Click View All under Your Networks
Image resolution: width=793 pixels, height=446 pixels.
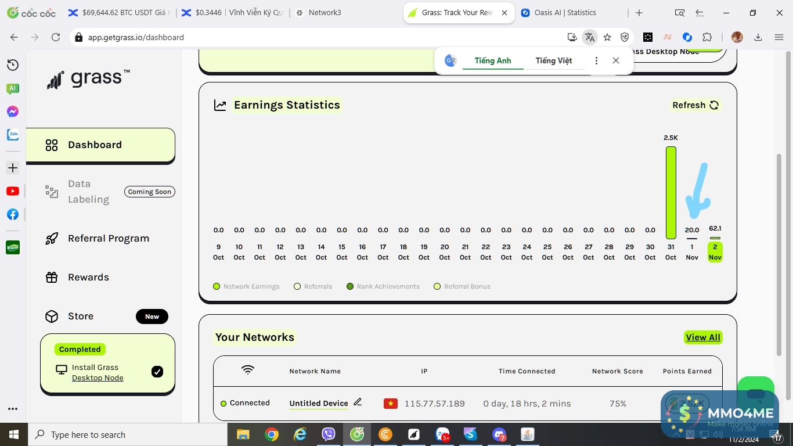703,337
